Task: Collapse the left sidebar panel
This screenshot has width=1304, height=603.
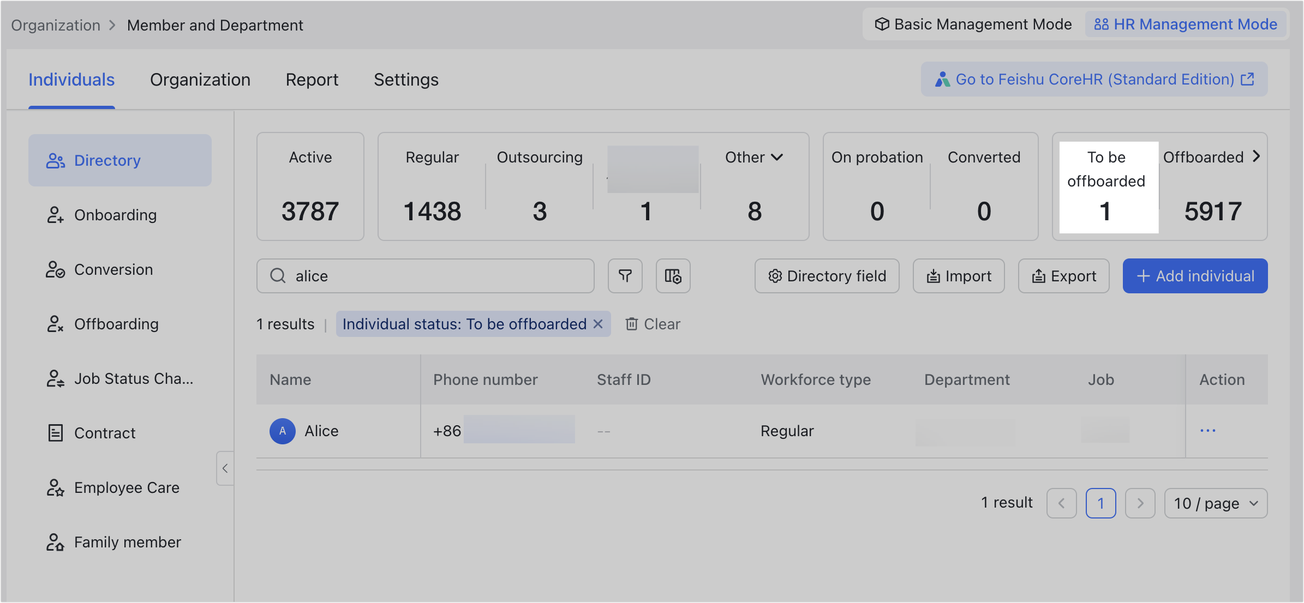Action: (x=225, y=468)
